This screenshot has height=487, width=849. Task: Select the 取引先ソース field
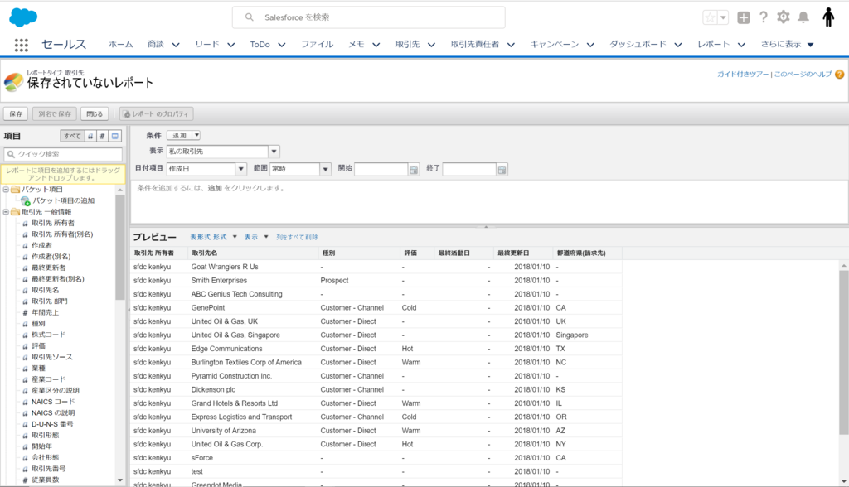(52, 357)
